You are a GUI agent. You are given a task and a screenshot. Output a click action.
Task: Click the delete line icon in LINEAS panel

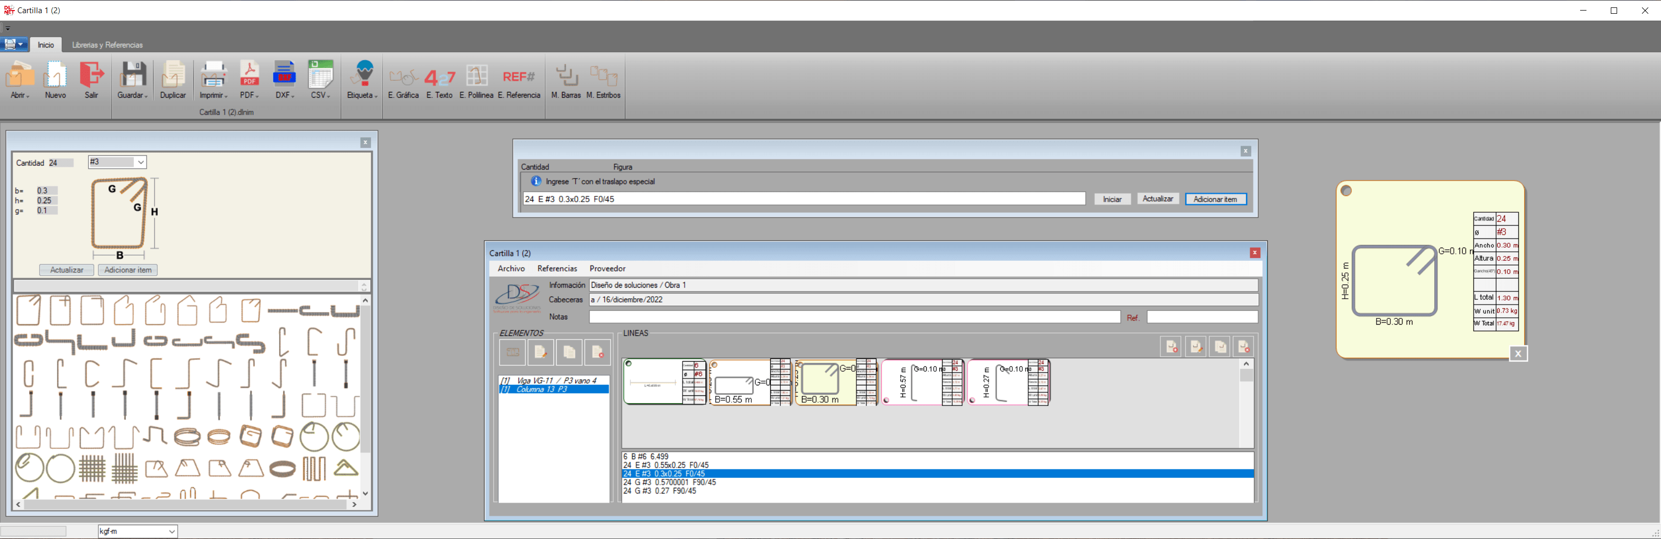pos(1243,346)
